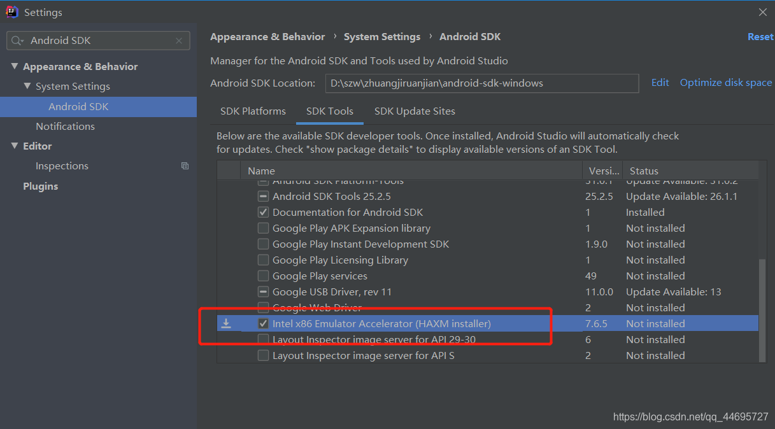This screenshot has height=429, width=775.
Task: Click Optimize disk space link
Action: 726,83
